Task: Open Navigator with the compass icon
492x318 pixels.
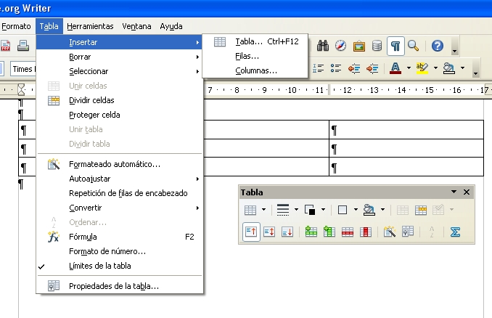Action: 340,46
